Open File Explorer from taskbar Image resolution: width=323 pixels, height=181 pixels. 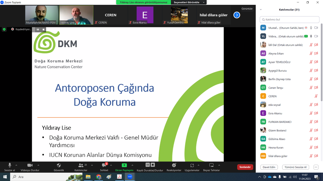coord(88,177)
